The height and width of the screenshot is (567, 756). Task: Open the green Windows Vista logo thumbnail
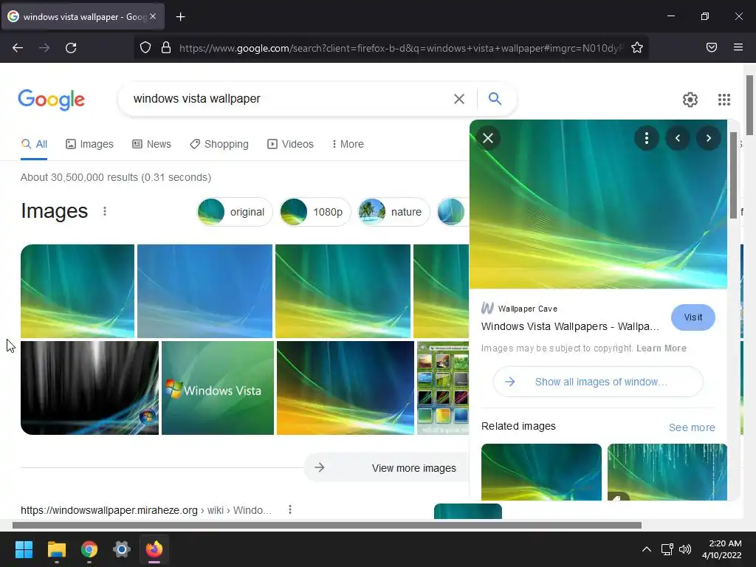(x=218, y=388)
